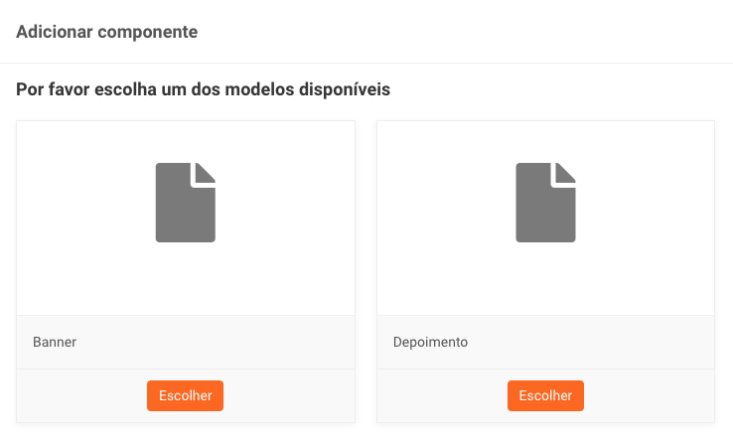Click the Banner template file icon
The height and width of the screenshot is (444, 733).
point(185,209)
